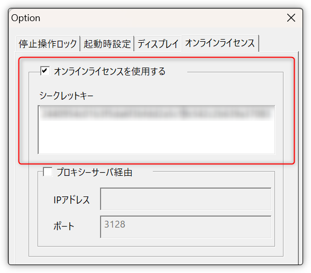The width and height of the screenshot is (311, 273).
Task: Uncheck the オンラインライセンスを使用する checkbox
Action: [x=45, y=71]
